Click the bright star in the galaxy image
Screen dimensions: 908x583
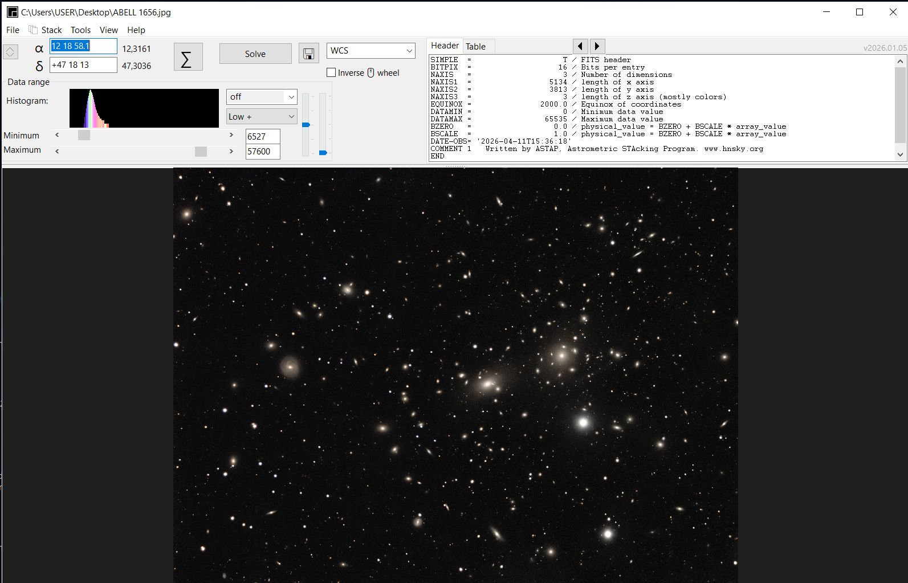(583, 422)
